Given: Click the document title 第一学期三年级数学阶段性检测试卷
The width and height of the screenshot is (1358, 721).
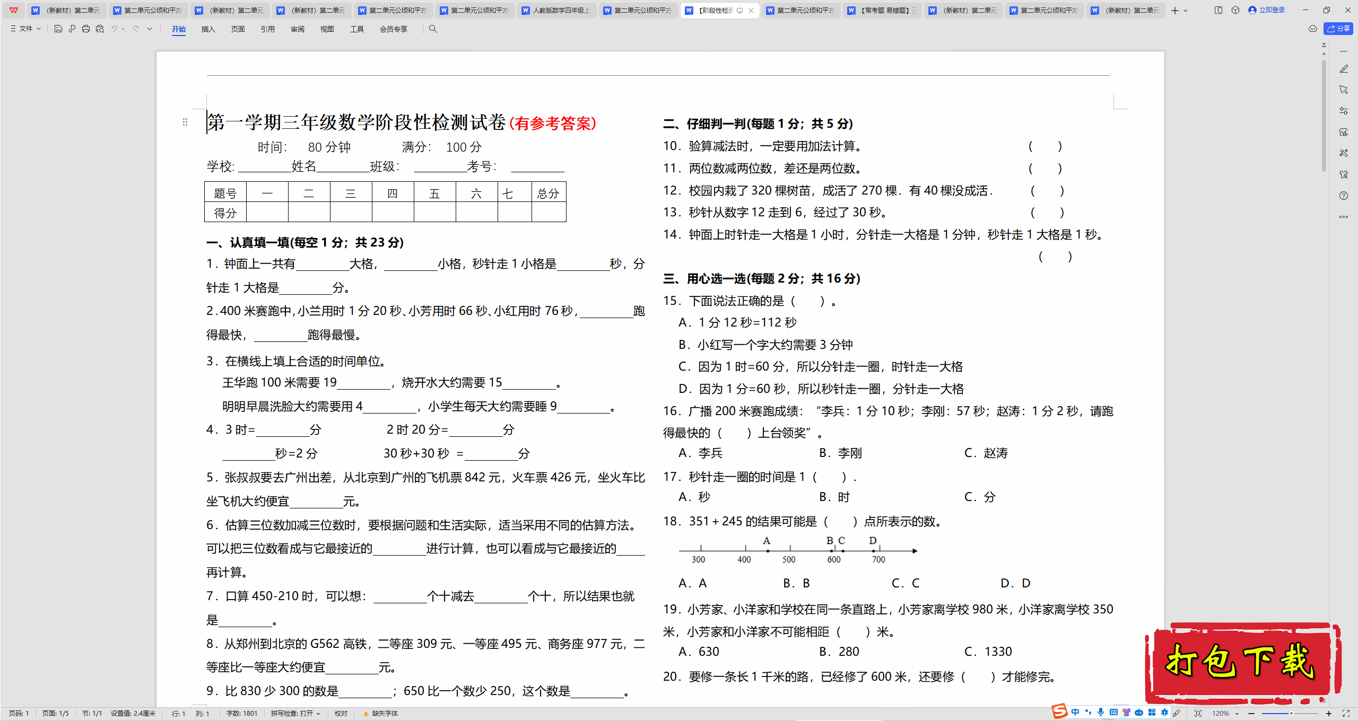Looking at the screenshot, I should [x=356, y=122].
